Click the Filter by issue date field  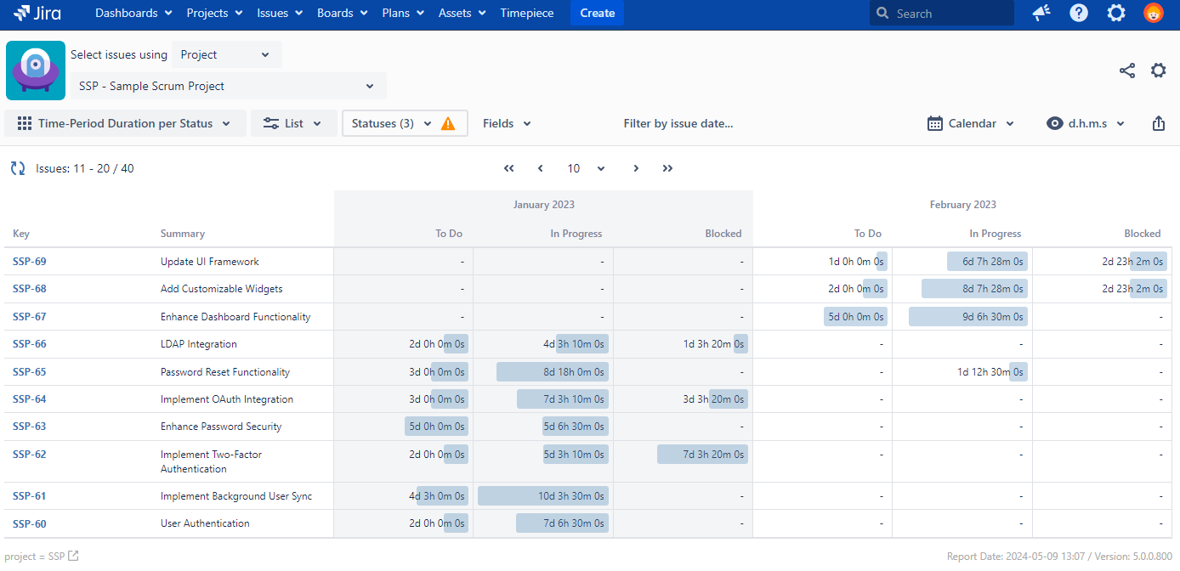pos(678,123)
